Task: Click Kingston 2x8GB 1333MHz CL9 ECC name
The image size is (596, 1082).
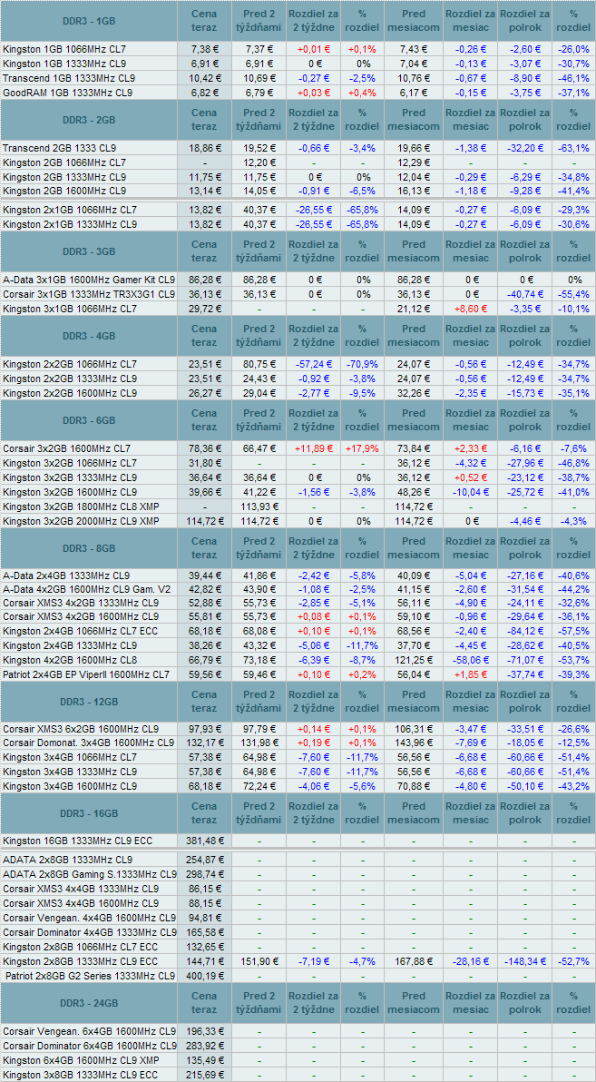Action: (80, 960)
